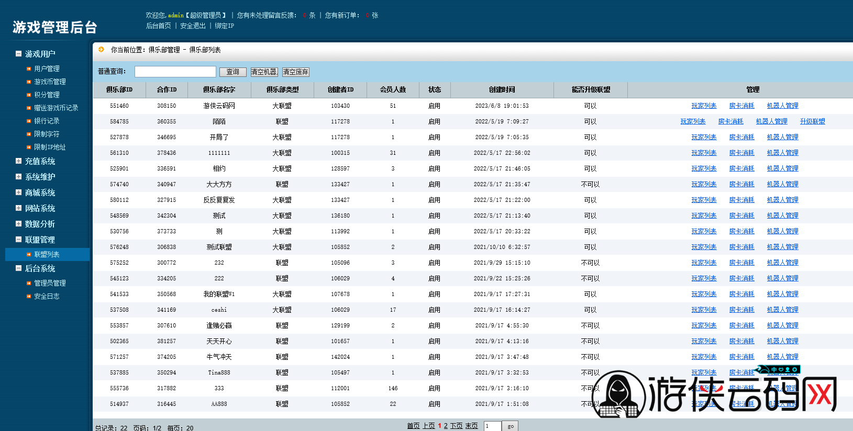Open 机器人管理 for club 游侠云码网
This screenshot has width=853, height=431.
point(782,106)
